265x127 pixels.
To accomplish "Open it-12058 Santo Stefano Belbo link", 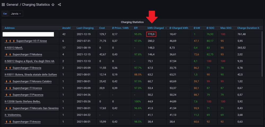I will pyautogui.click(x=23, y=102).
